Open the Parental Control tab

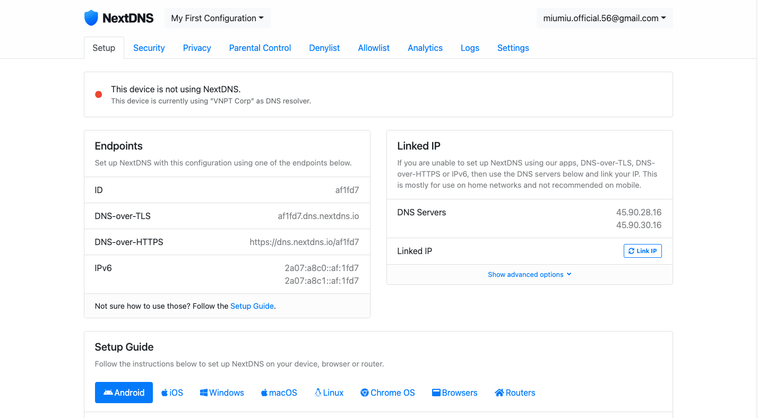(x=260, y=48)
